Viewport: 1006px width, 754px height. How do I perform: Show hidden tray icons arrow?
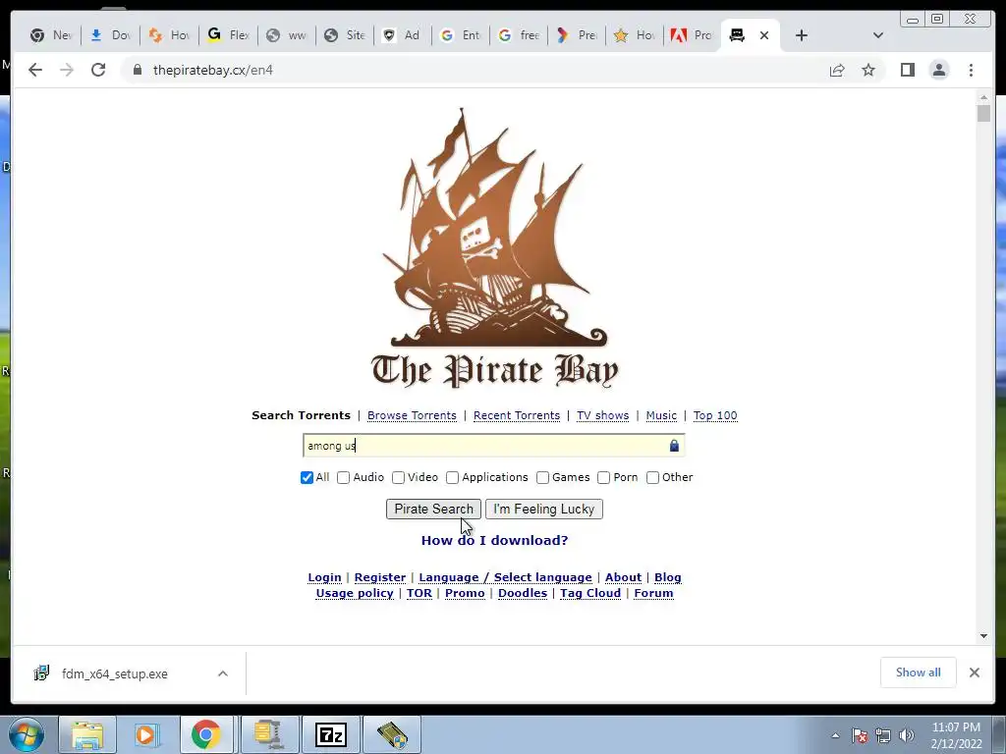tap(835, 735)
